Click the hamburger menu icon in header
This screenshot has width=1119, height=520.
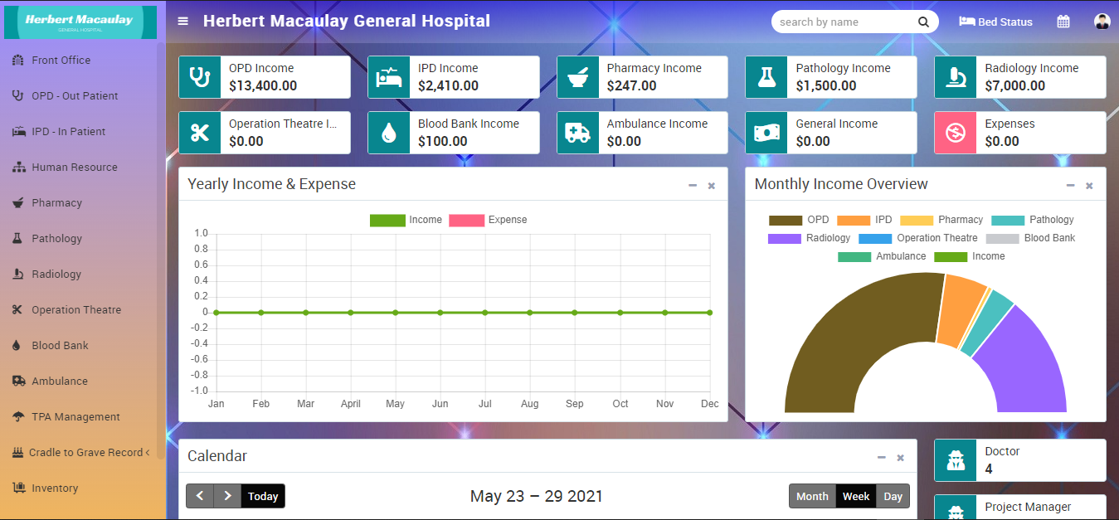pos(183,22)
